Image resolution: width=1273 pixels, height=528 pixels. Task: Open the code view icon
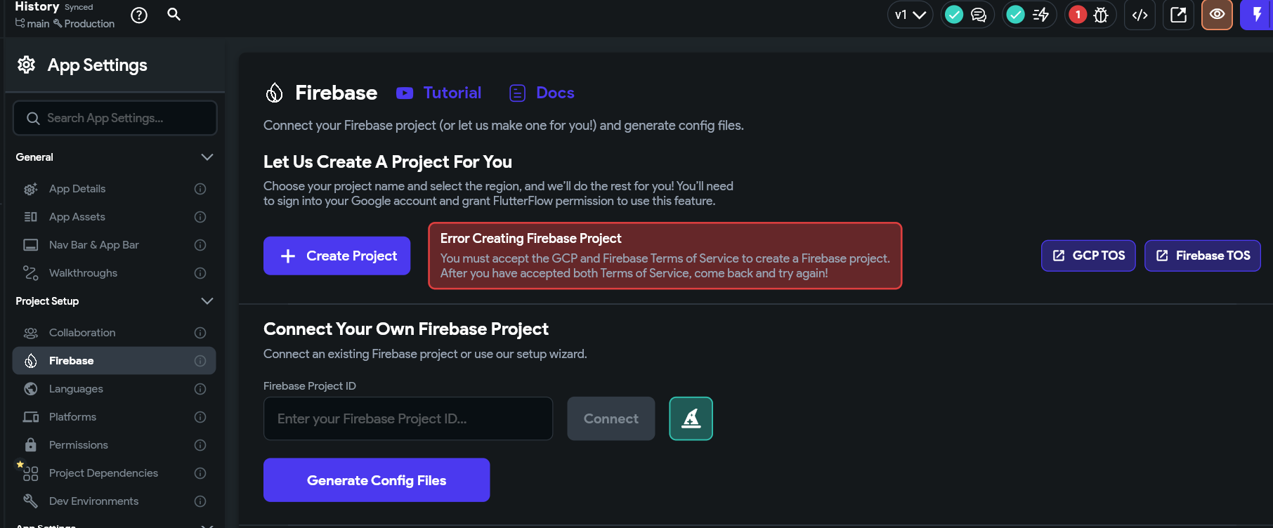1140,15
